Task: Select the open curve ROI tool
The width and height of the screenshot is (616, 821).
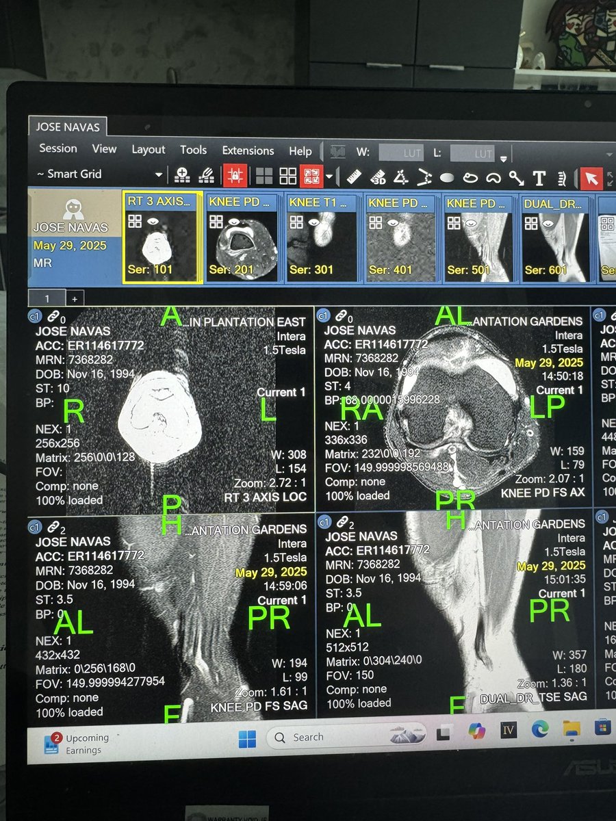Action: tap(493, 178)
